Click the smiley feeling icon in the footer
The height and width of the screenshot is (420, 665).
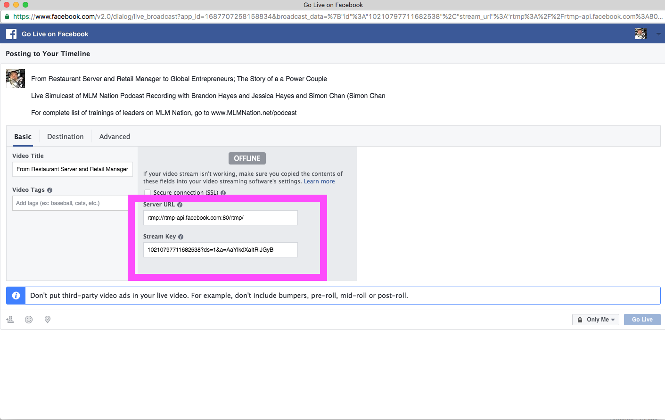point(29,319)
